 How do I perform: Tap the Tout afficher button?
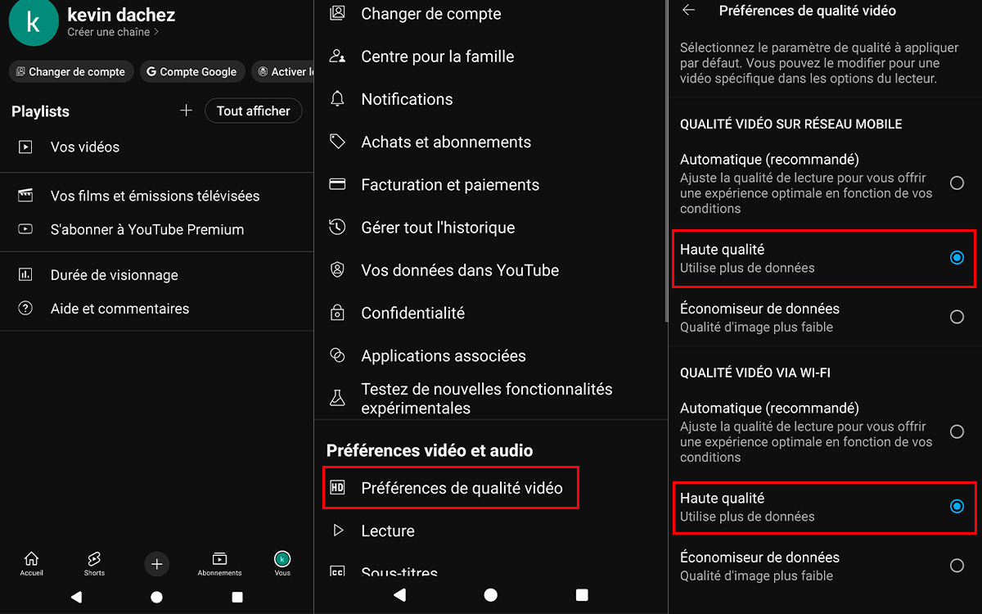[253, 111]
